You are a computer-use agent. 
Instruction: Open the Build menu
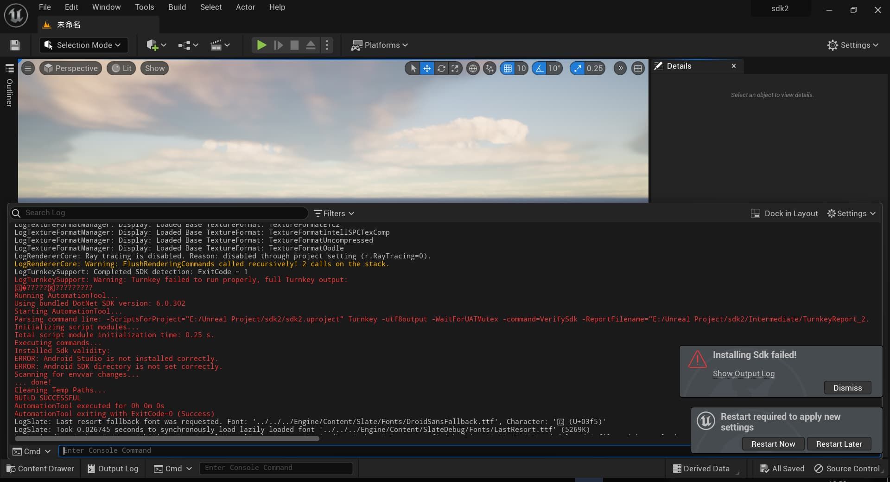click(177, 7)
